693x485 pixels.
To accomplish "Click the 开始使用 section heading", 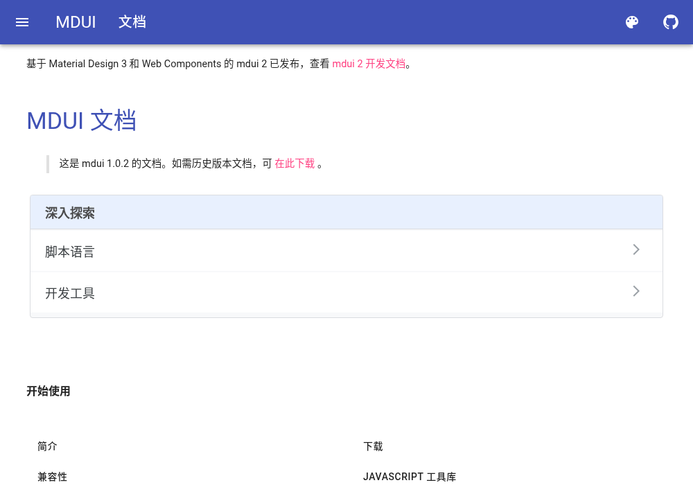I will point(49,391).
